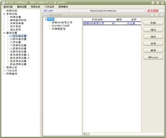Click the horizontal scrollbar thumb
This screenshot has height=138, width=166.
pos(88,134)
